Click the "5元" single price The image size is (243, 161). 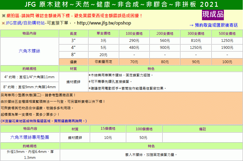coord(103,47)
